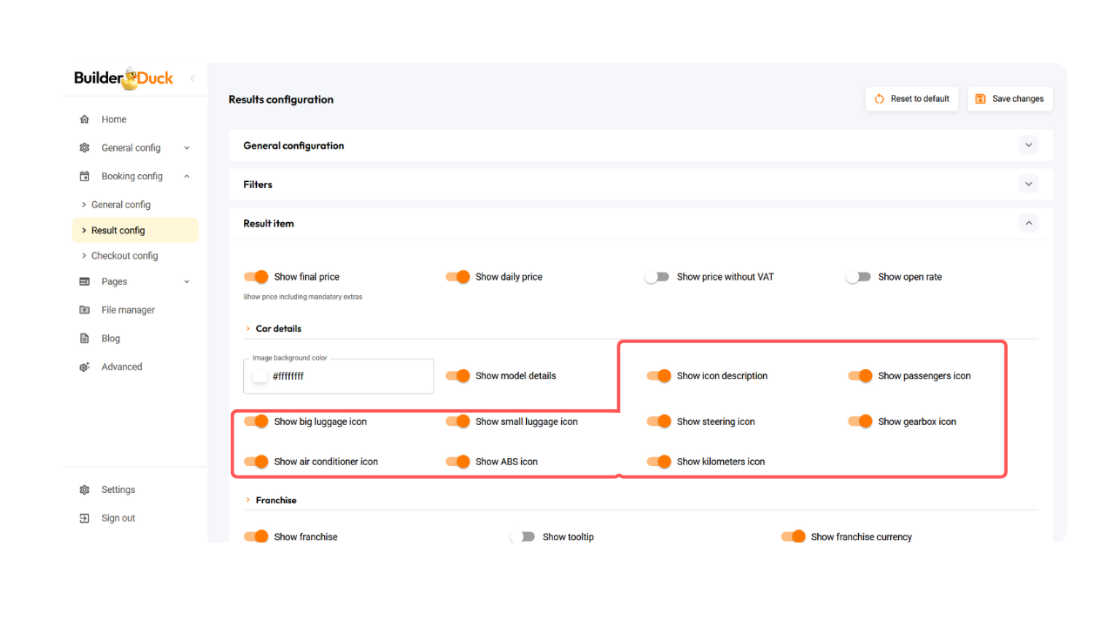
Task: Collapse the sidebar using arrow beside logo
Action: 192,78
